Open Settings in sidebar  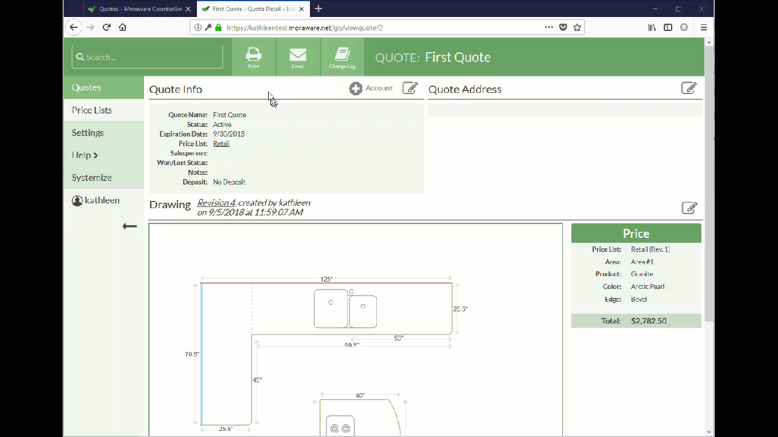103,132
